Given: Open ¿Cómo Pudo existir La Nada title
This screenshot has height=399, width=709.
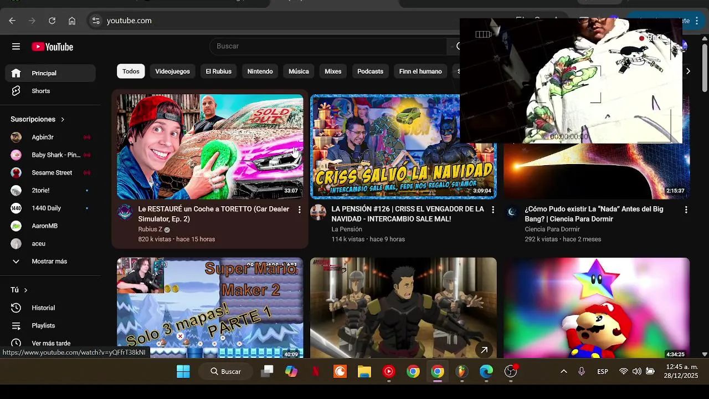Looking at the screenshot, I should point(594,214).
